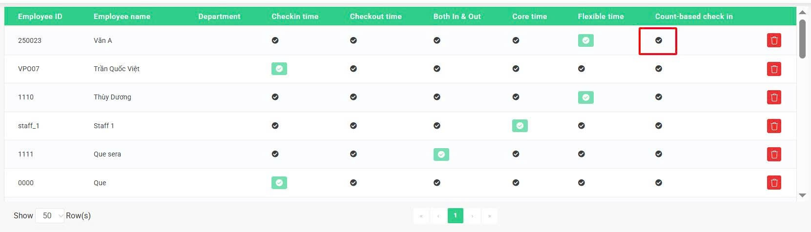
Task: Click the trash icon for Staff 1
Action: click(774, 126)
